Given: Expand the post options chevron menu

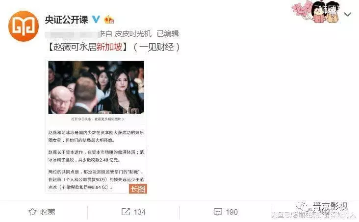Looking at the screenshot, I should 348,15.
